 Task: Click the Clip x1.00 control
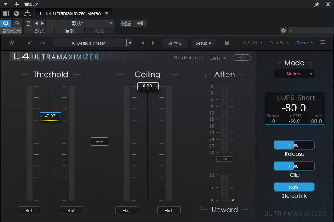tap(294, 166)
